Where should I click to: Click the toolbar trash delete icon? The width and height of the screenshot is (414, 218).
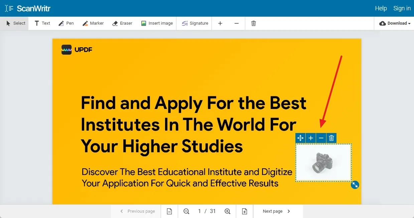254,23
